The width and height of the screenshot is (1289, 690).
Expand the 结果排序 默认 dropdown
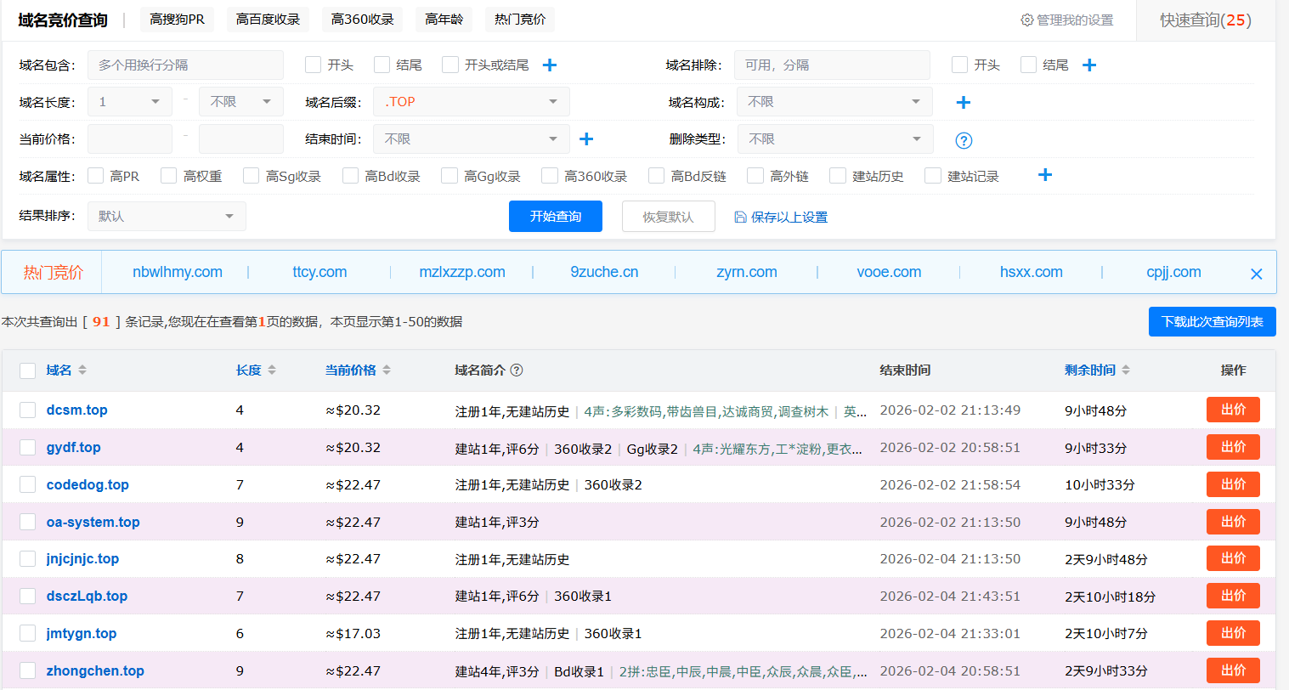(167, 217)
